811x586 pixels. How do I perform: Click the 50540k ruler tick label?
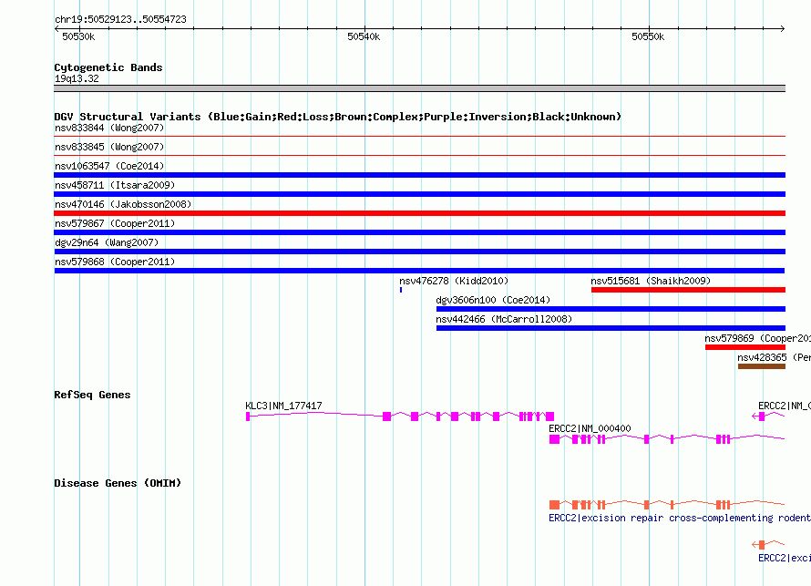tap(364, 36)
